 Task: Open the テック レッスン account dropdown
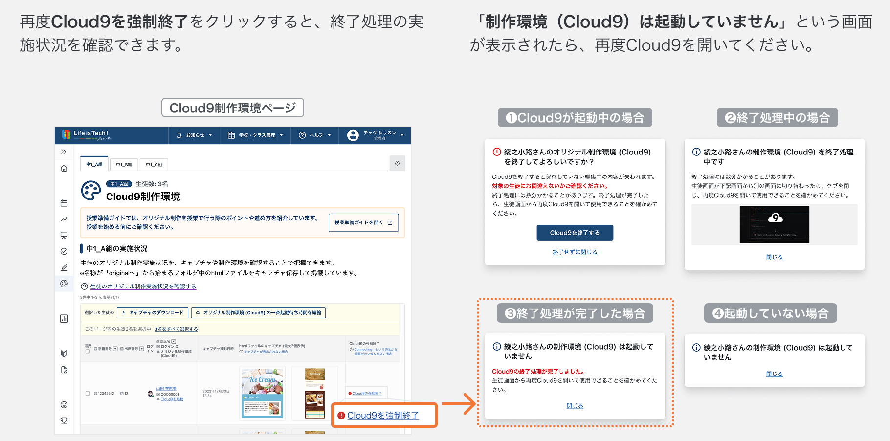click(376, 135)
